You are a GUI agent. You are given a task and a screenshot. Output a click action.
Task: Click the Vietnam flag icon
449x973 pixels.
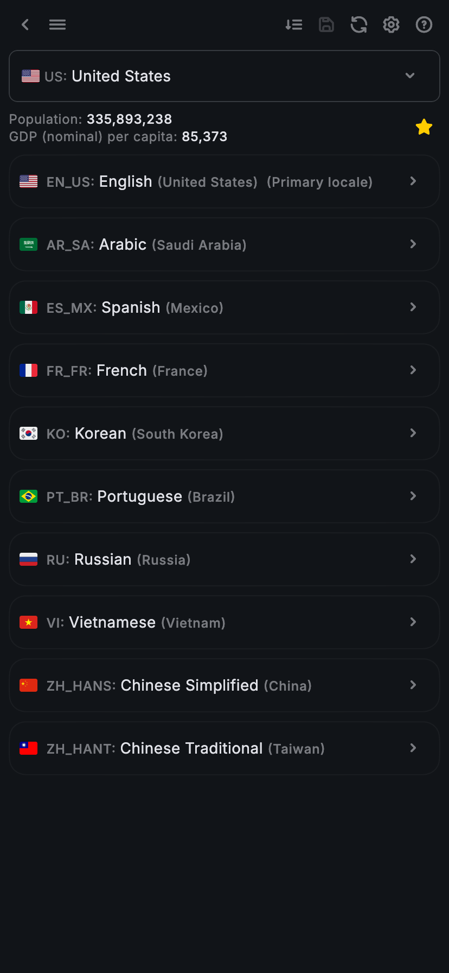tap(29, 622)
